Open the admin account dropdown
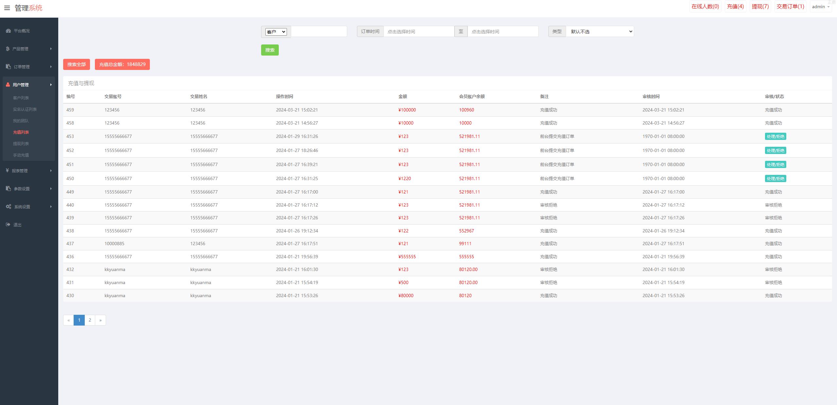This screenshot has width=837, height=405. click(x=821, y=7)
